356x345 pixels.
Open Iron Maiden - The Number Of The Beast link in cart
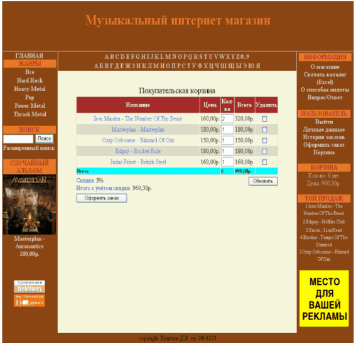138,119
